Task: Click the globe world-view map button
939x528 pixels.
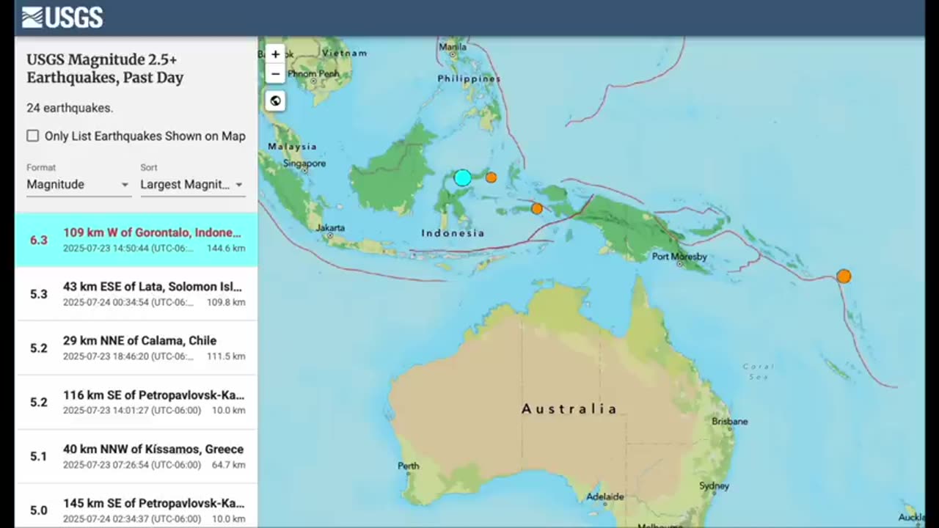Action: coord(275,100)
